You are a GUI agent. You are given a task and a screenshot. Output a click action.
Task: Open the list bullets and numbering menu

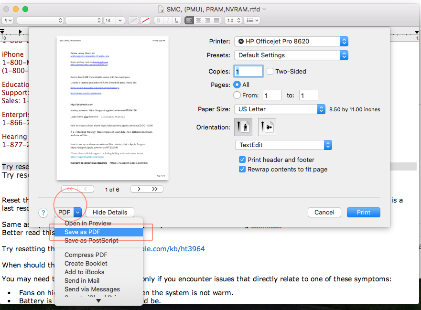pos(252,21)
